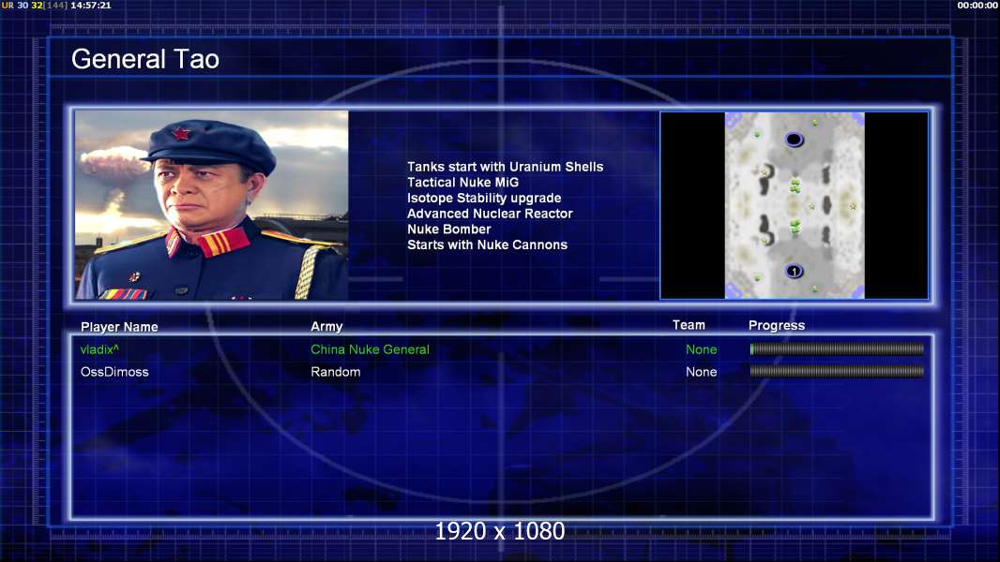Click the Team column header
This screenshot has height=562, width=1000.
coord(689,325)
